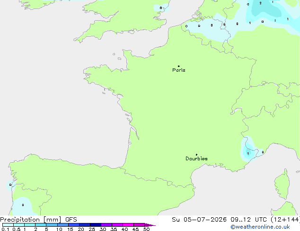Click the purple arrow end of legend at 50
This screenshot has height=231, width=300.
point(150,225)
